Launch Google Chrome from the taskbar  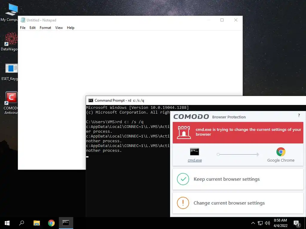[x=51, y=223]
